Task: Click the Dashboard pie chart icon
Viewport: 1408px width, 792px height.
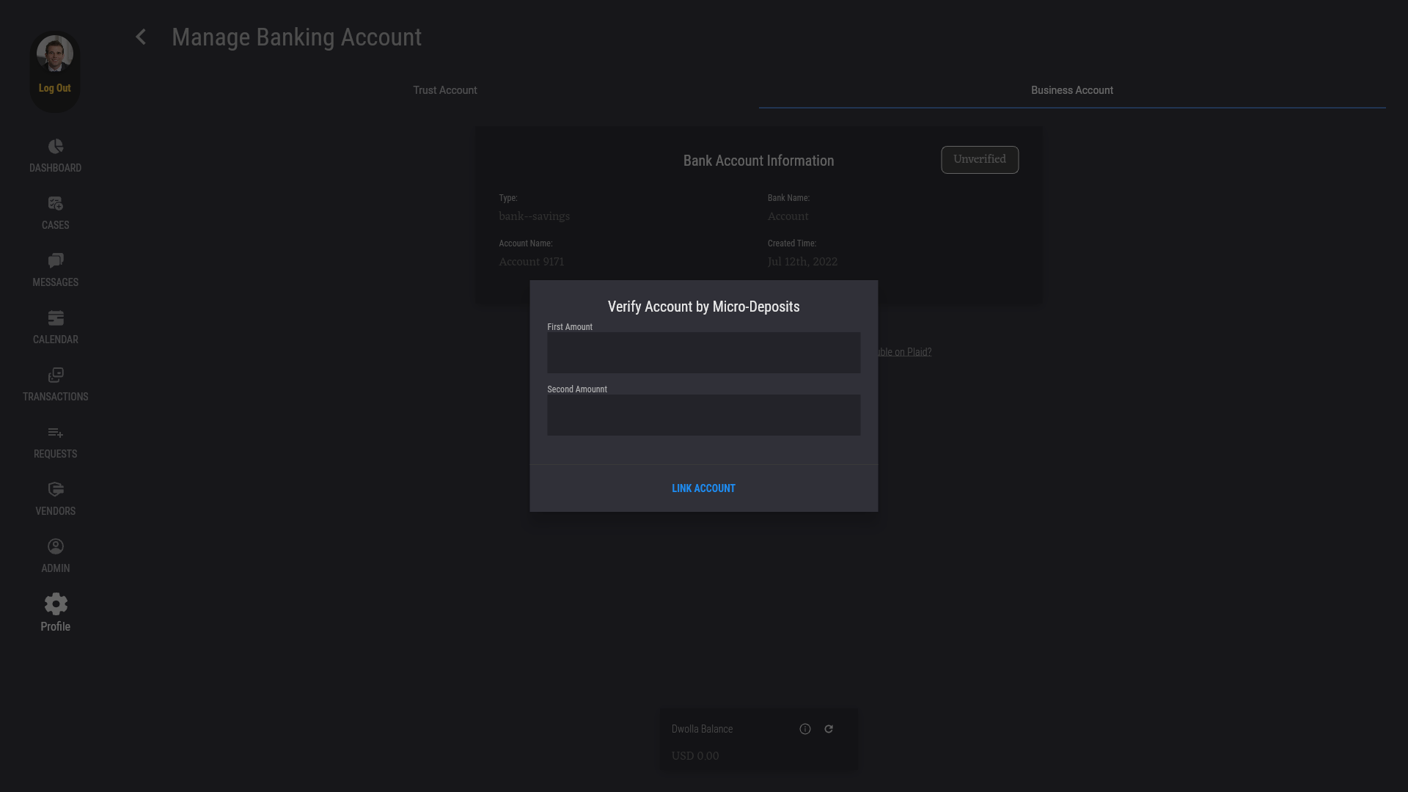Action: [55, 147]
